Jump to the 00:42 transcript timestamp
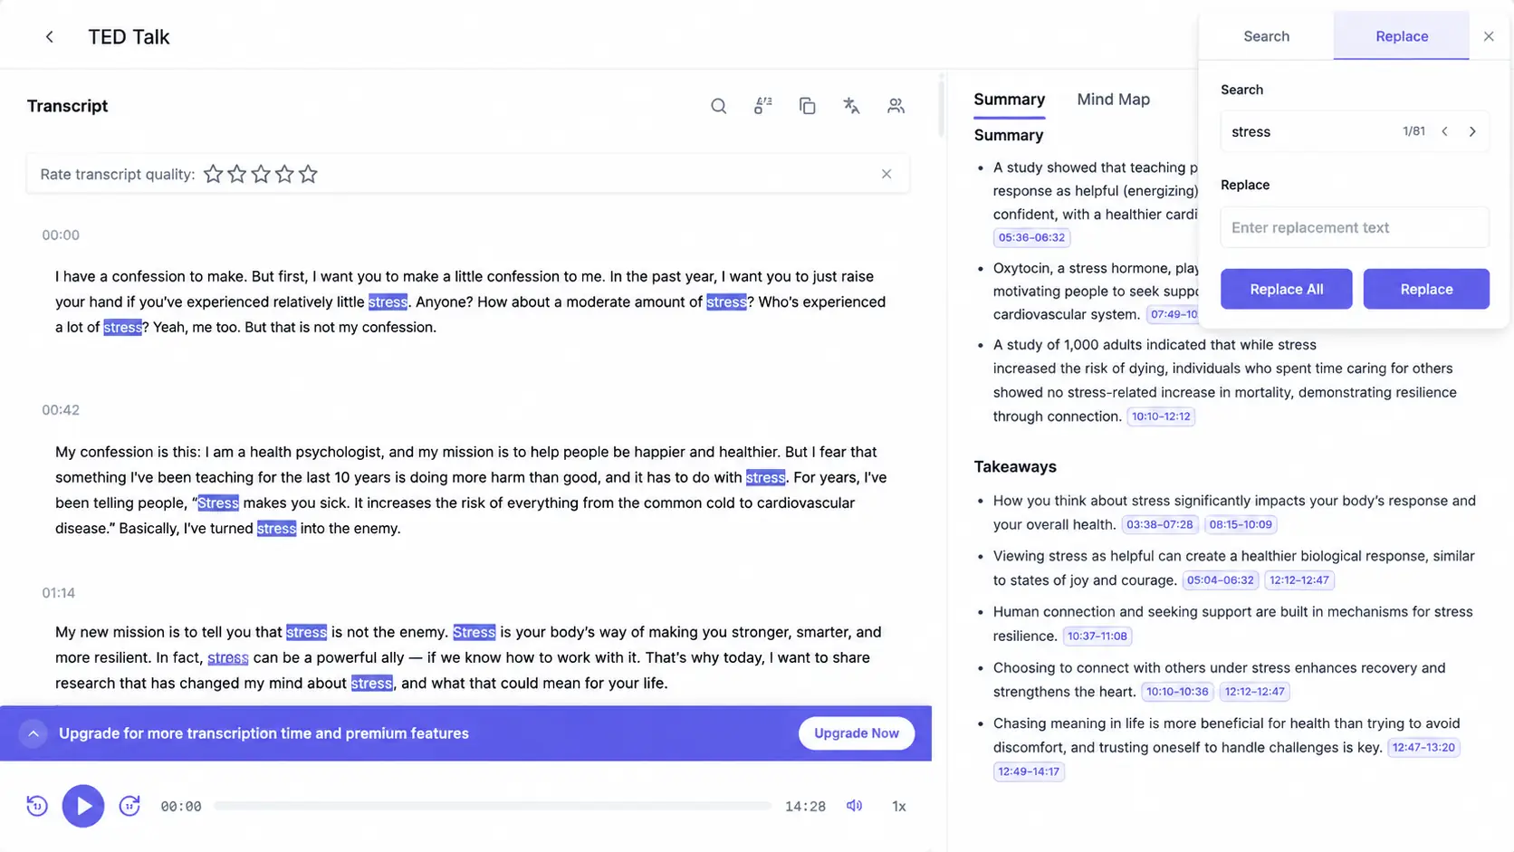Image resolution: width=1514 pixels, height=852 pixels. pos(61,410)
